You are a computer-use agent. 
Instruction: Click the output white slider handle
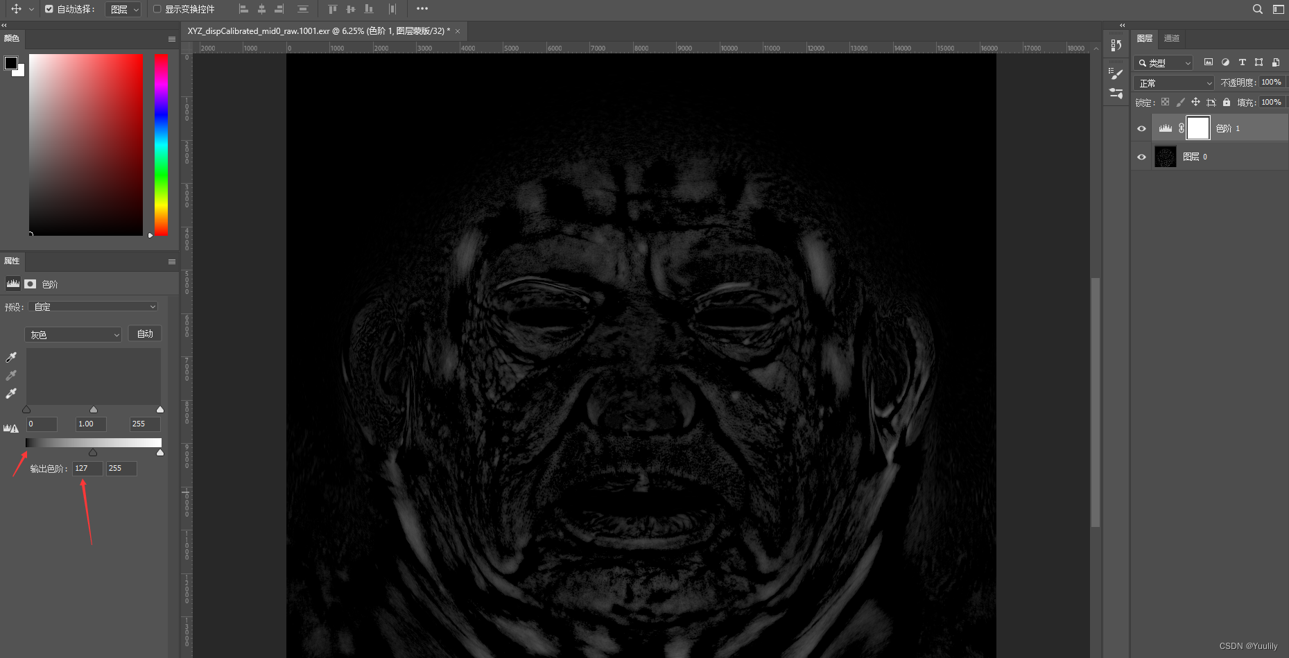click(160, 453)
